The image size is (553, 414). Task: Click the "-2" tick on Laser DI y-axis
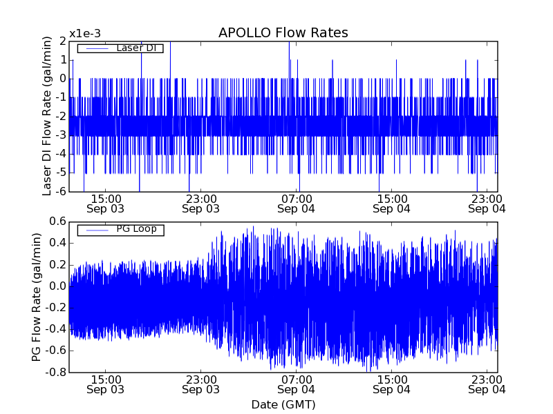coord(61,117)
